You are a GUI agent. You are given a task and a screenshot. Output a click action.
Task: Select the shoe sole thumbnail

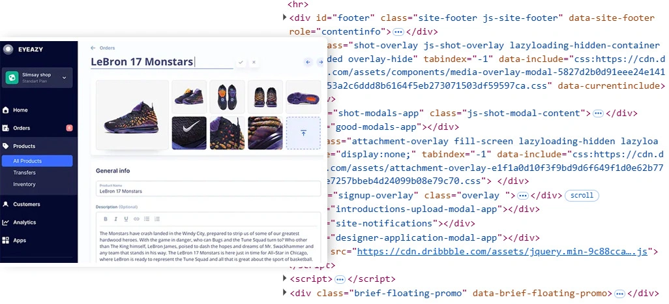[x=303, y=97]
